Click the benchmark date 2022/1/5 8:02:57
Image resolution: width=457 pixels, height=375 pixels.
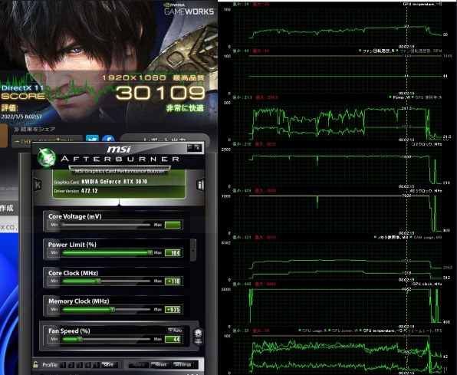tap(21, 117)
